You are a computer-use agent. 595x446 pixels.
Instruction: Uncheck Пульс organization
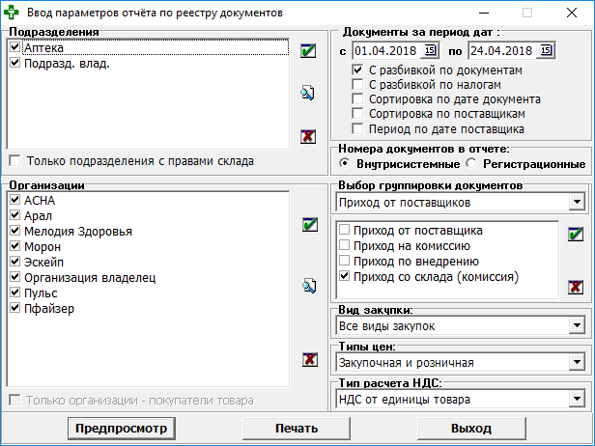tap(14, 293)
